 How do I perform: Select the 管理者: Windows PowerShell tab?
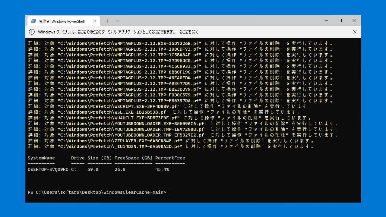point(63,21)
